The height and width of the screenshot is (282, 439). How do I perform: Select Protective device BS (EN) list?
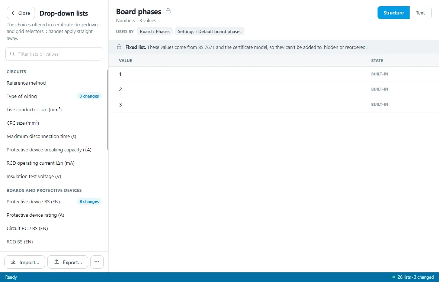pos(54,201)
